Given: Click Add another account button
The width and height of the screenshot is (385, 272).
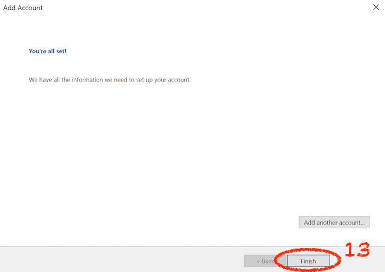Looking at the screenshot, I should 334,222.
